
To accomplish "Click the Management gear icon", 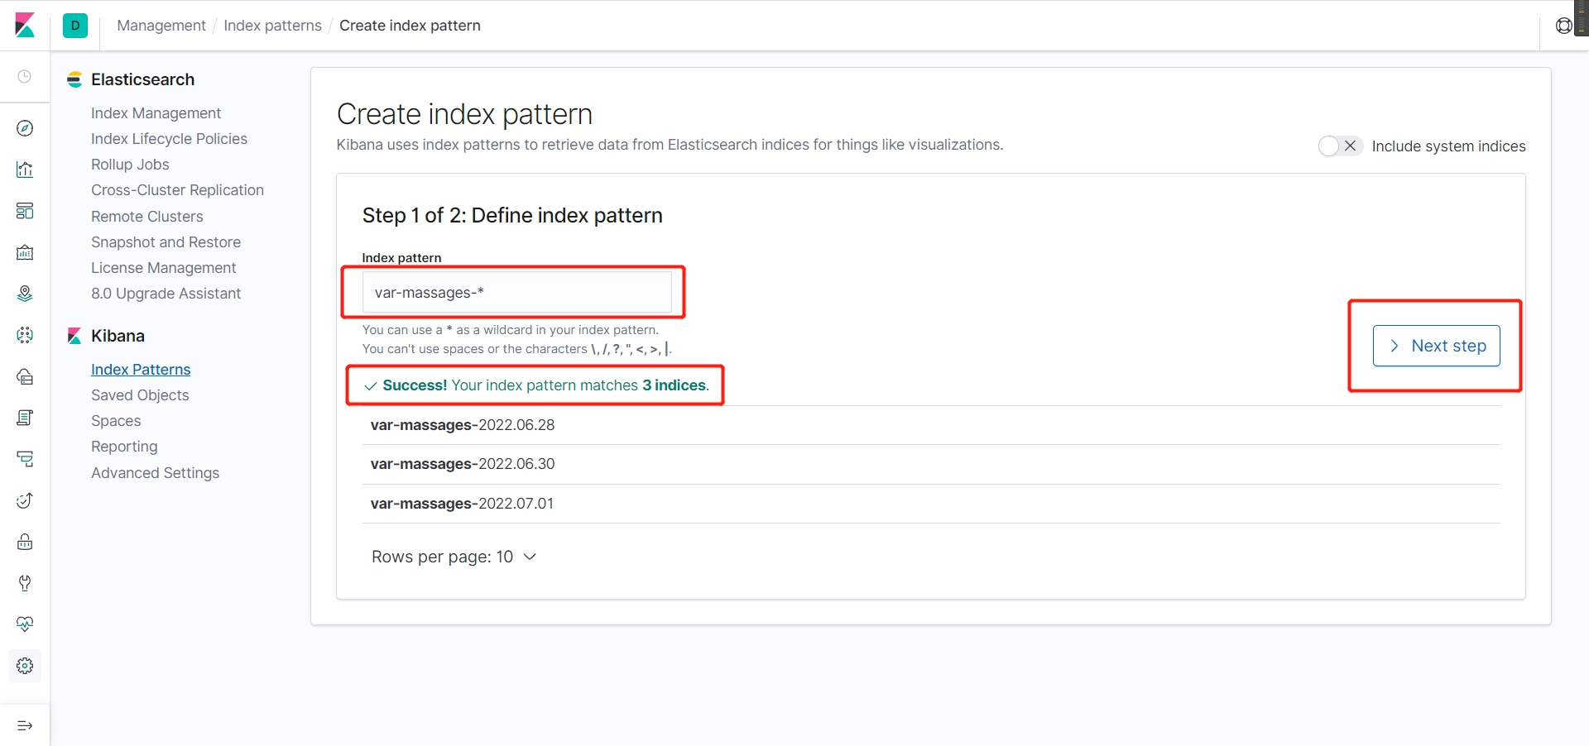I will click(x=25, y=666).
